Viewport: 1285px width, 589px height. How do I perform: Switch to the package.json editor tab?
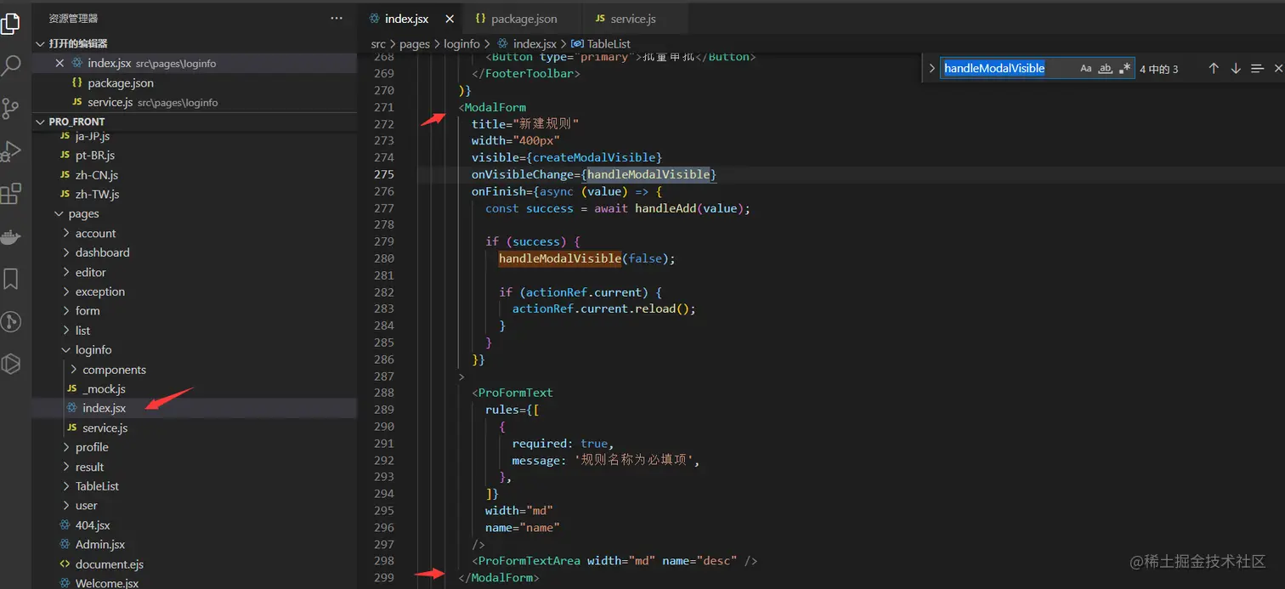[524, 19]
